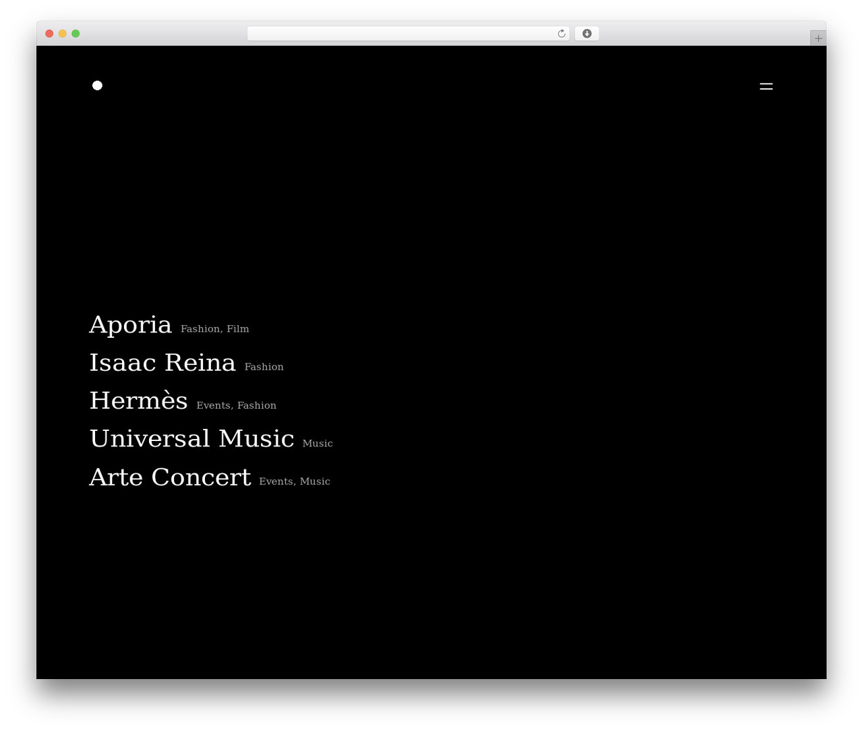This screenshot has height=731, width=863.
Task: Open the Hermès project
Action: (x=138, y=401)
